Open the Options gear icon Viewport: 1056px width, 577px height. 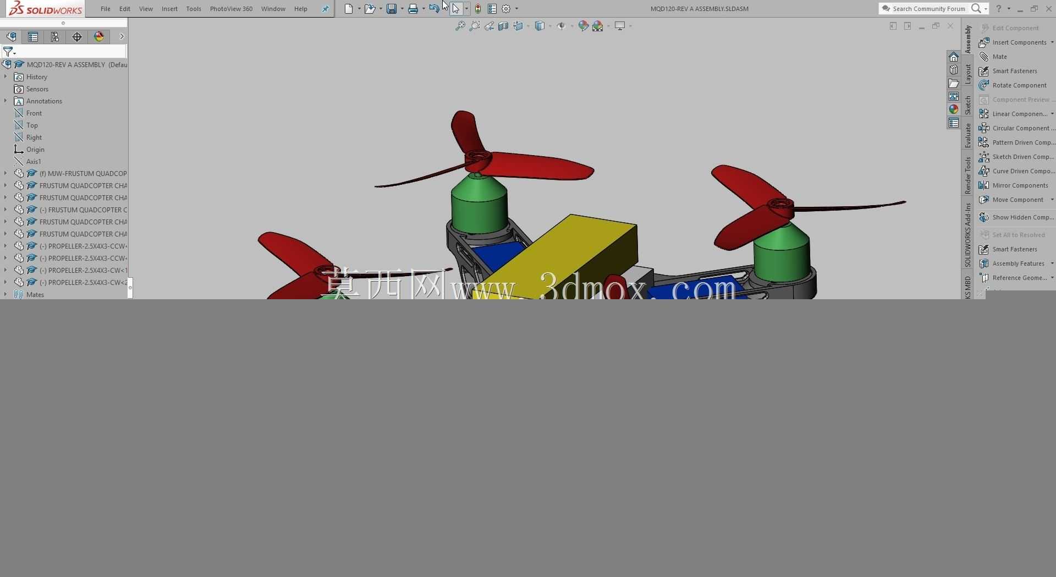(507, 9)
